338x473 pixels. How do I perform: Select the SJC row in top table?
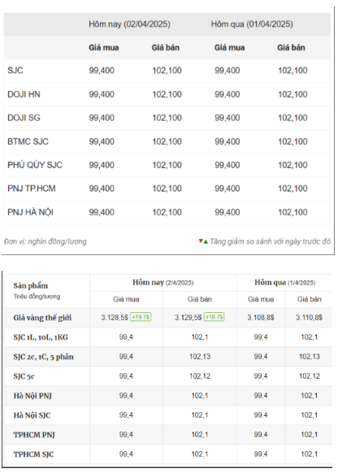point(167,71)
